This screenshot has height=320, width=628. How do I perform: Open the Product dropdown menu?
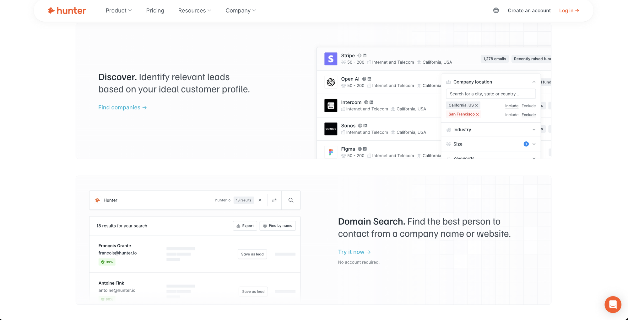click(119, 11)
